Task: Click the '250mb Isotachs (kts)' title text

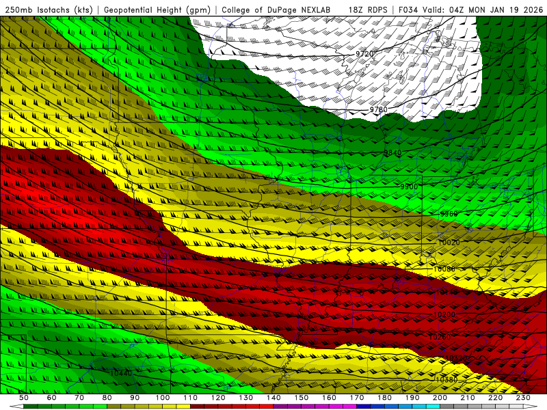Action: coord(49,10)
